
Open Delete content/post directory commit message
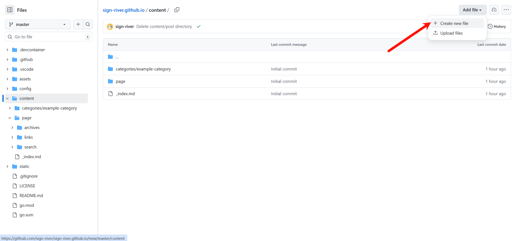(164, 27)
